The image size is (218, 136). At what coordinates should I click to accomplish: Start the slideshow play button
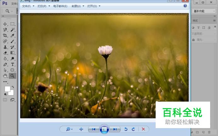coord(104,129)
